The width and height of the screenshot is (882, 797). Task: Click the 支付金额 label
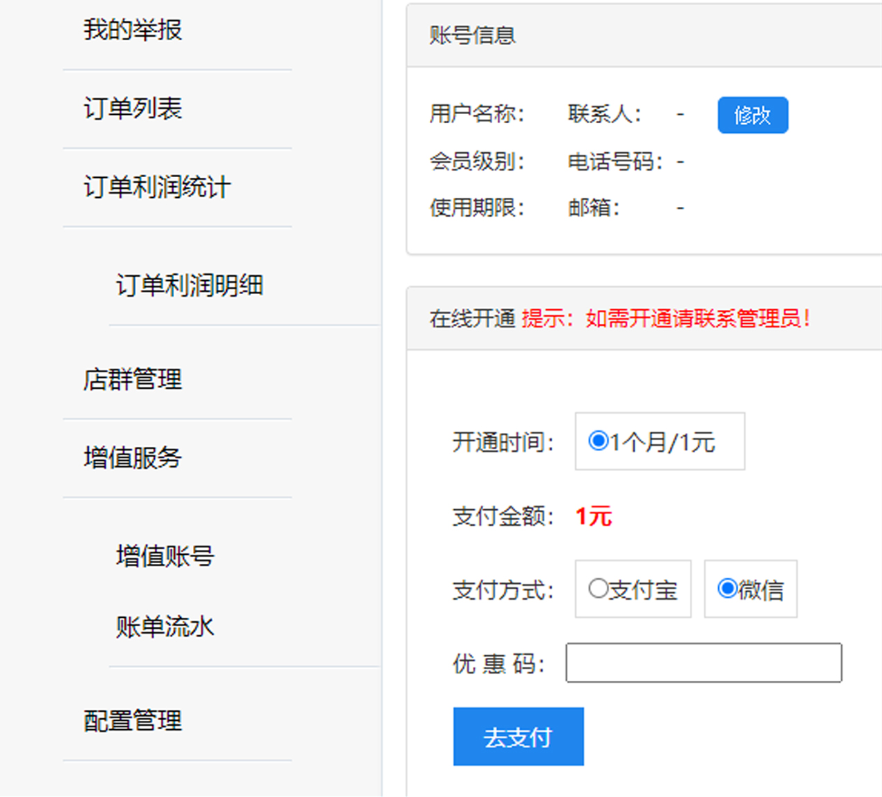503,516
